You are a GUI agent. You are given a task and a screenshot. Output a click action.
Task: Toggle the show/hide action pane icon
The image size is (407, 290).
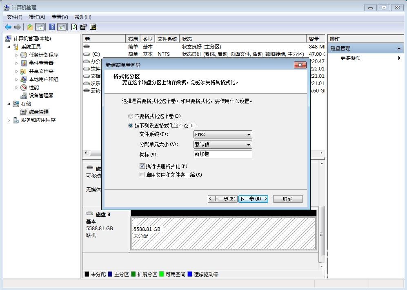pyautogui.click(x=62, y=27)
